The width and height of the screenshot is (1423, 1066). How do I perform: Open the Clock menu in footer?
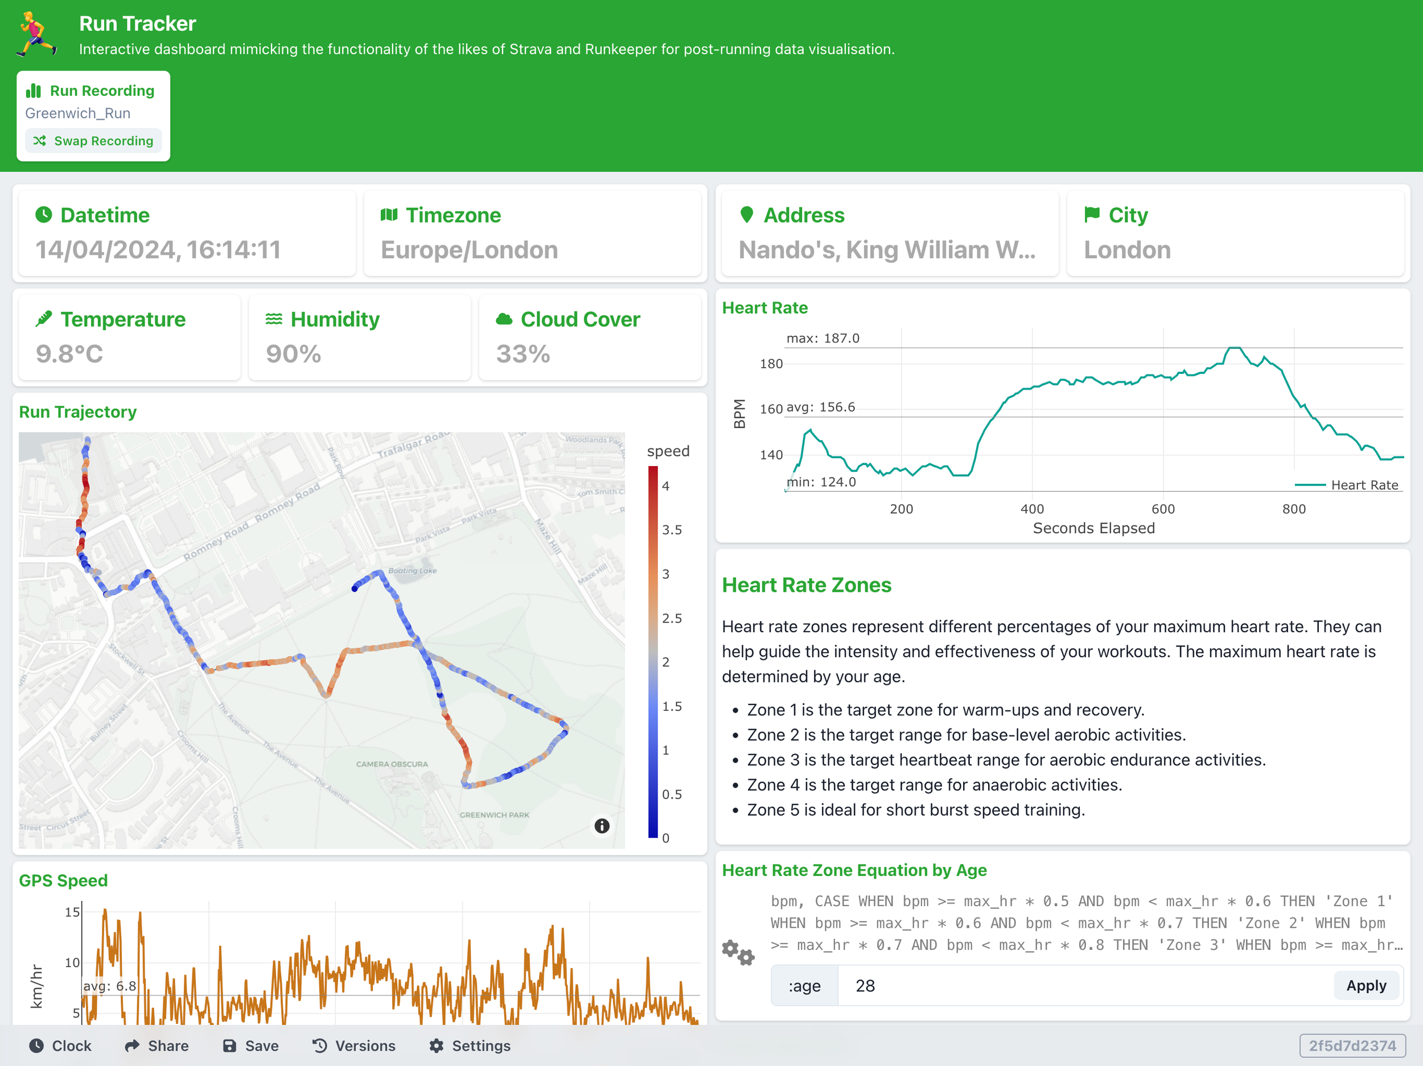click(x=60, y=1046)
